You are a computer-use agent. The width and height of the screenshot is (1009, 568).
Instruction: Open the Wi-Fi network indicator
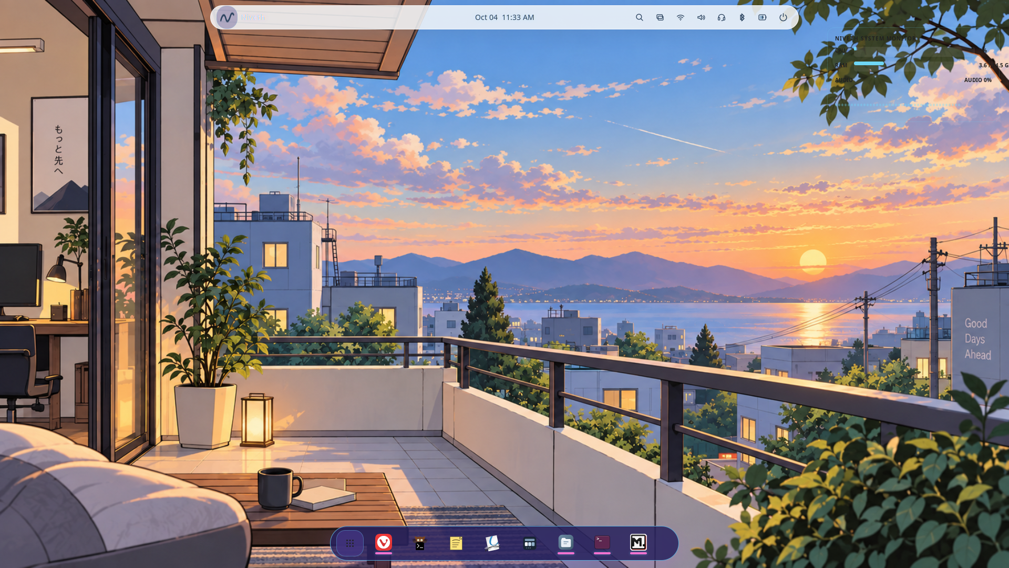pos(681,17)
